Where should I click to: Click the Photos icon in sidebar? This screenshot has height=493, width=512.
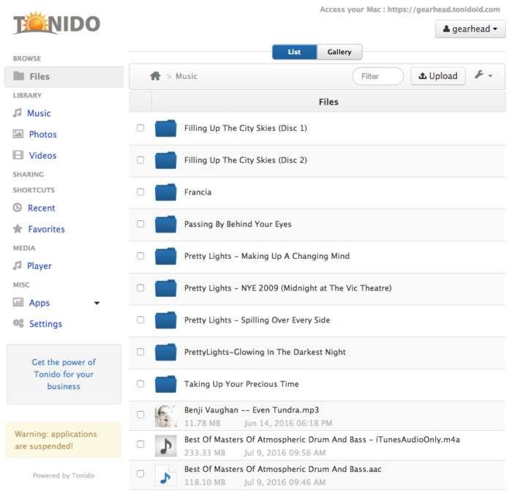[x=18, y=135]
